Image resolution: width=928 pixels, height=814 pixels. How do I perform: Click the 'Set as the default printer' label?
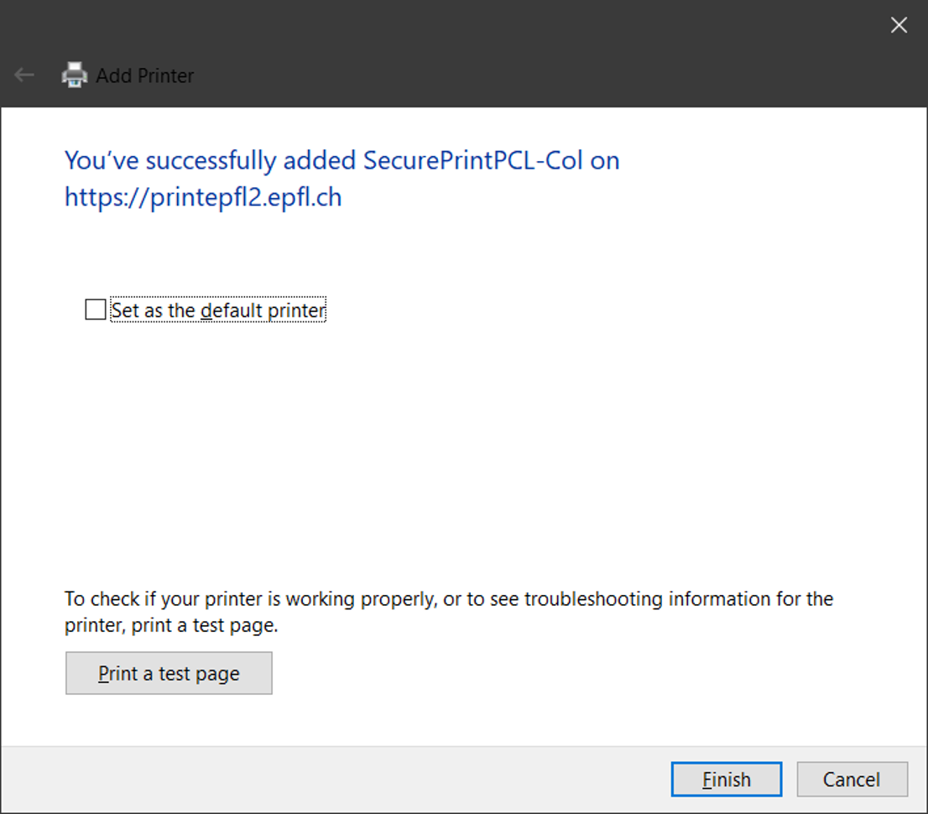(217, 310)
